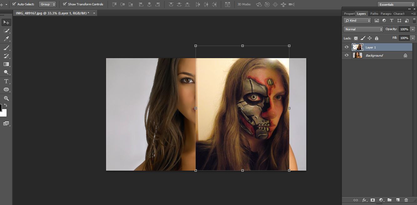Disable Show Transform Controls checkbox
Screen dimensions: 417x205
64,4
